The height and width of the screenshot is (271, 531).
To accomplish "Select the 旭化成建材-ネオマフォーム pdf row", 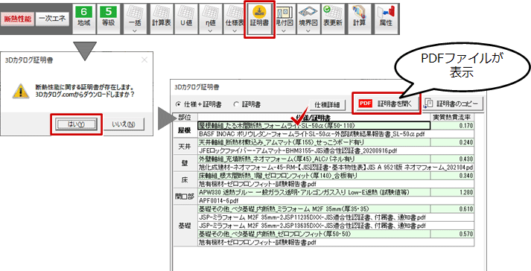I will click(x=336, y=168).
